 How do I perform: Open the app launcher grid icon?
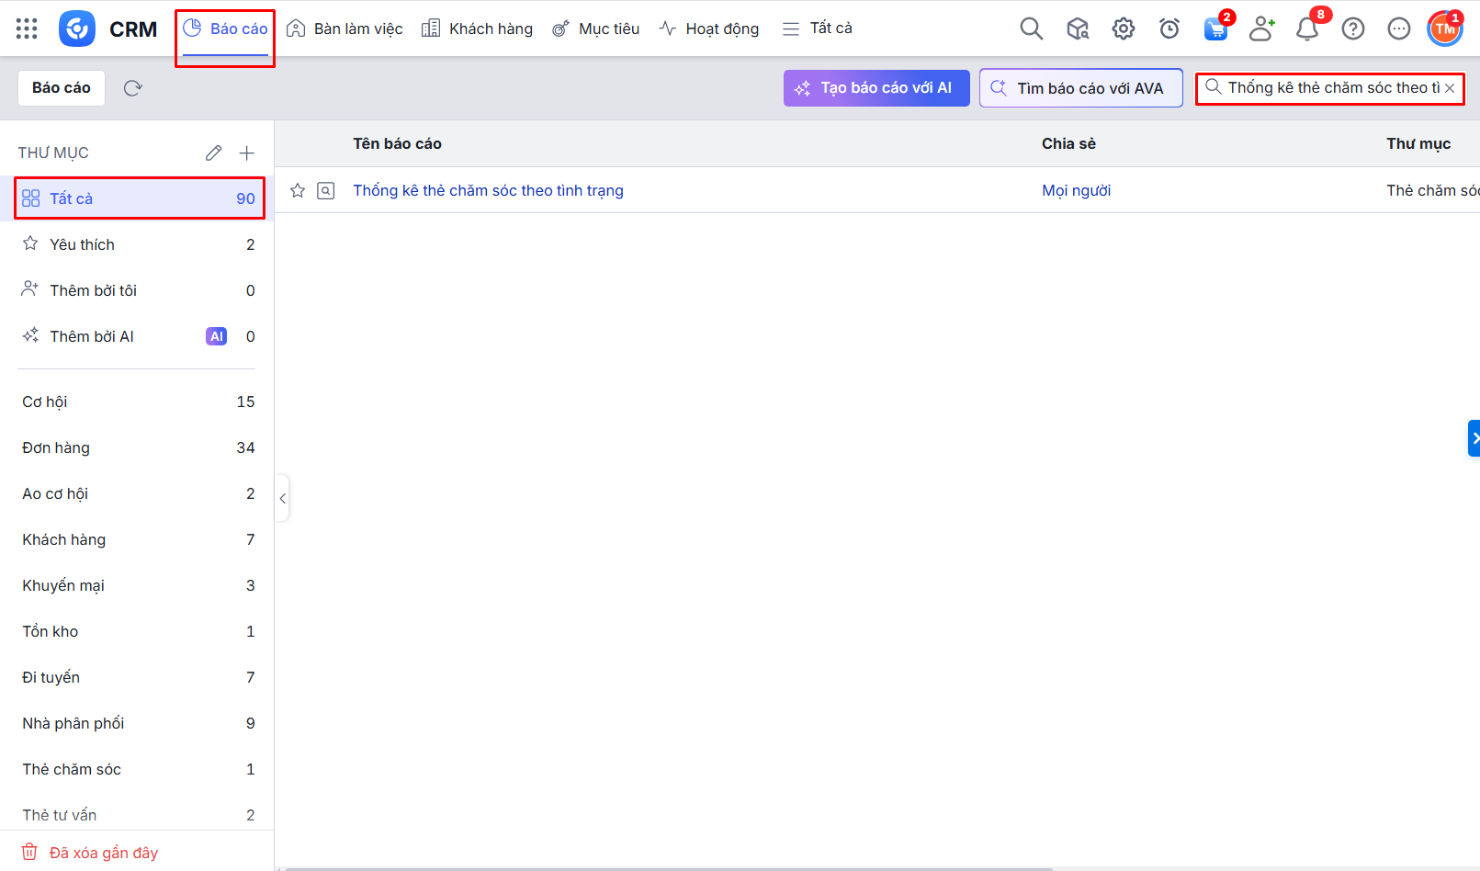(27, 28)
